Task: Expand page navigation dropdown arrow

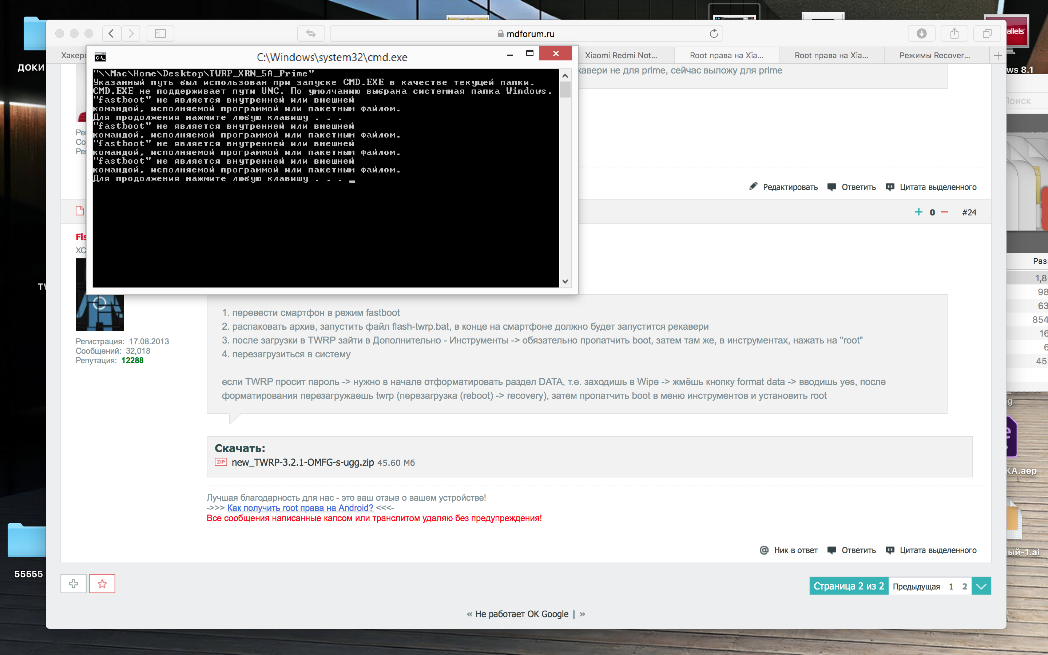Action: tap(981, 586)
